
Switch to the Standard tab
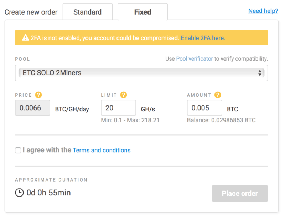coord(88,12)
